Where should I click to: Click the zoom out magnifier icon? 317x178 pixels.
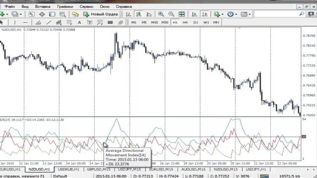(x=171, y=14)
